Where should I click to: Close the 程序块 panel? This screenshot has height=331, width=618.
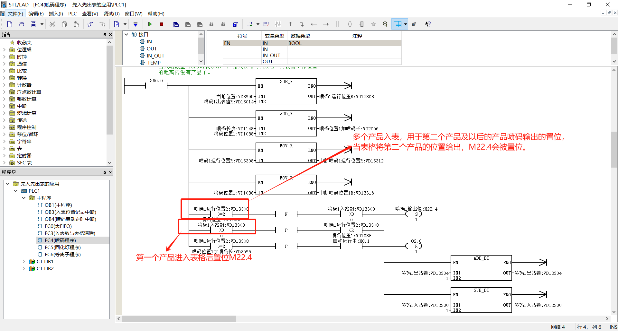(x=110, y=172)
